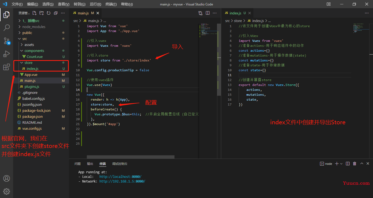The image size is (373, 198).
Task: Open the 转到(G) menu
Action: (79, 4)
